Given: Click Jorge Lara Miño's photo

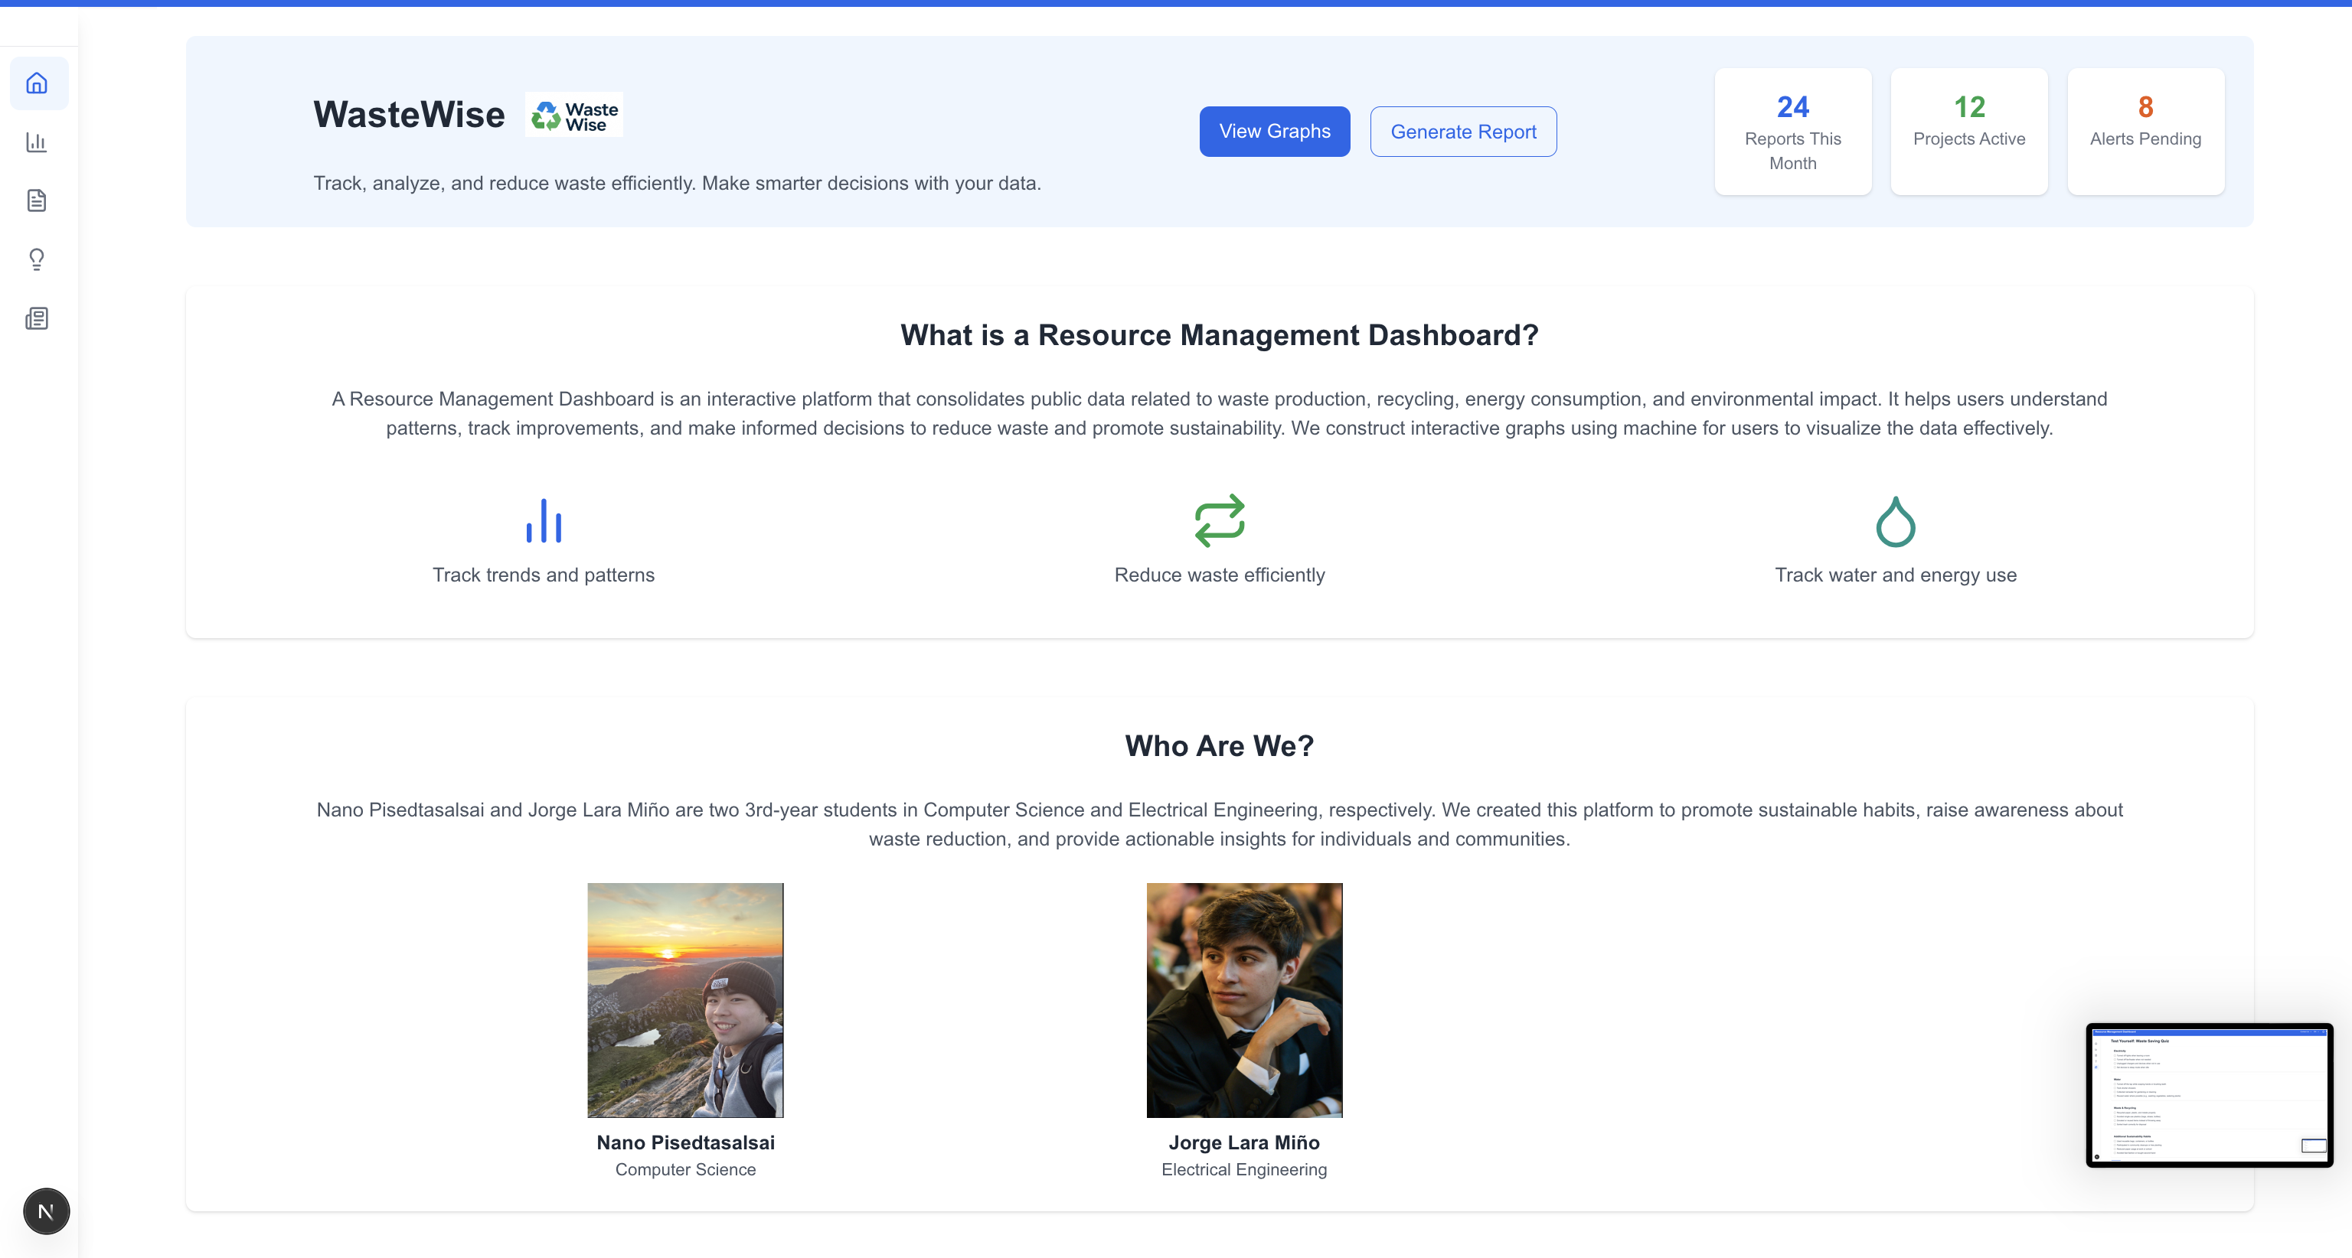Looking at the screenshot, I should point(1243,1000).
